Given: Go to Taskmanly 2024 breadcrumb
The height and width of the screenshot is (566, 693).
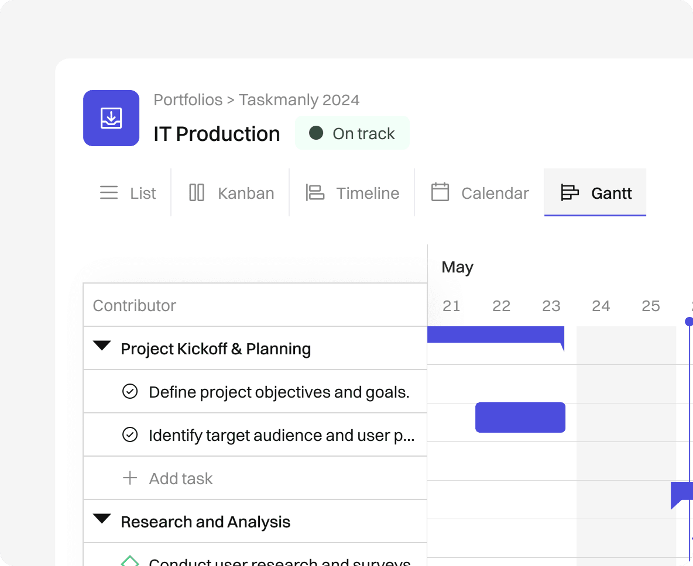Looking at the screenshot, I should [x=299, y=100].
